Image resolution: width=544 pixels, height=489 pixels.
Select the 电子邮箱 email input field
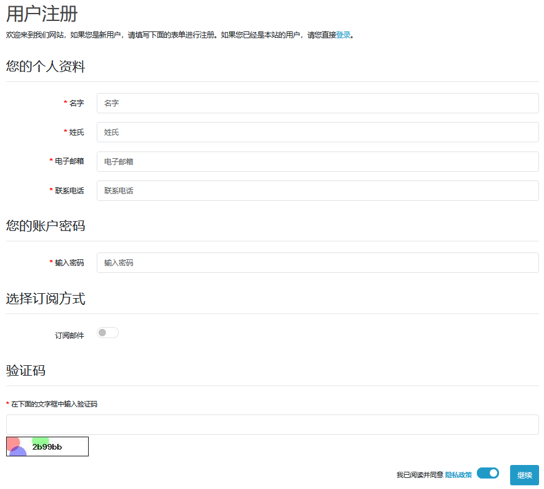317,161
